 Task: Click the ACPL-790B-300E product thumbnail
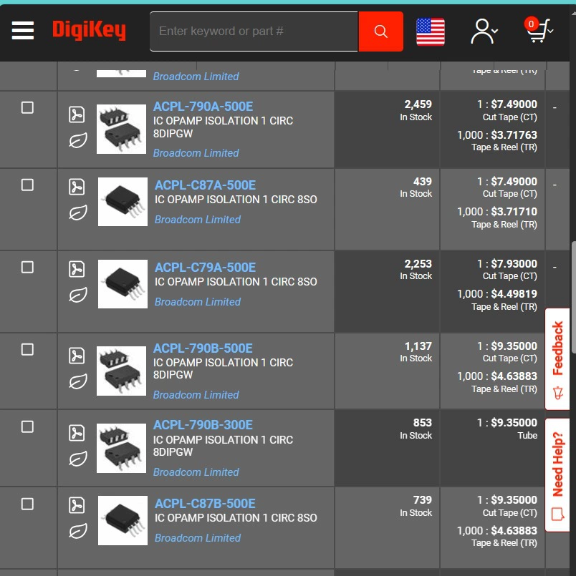(x=121, y=448)
